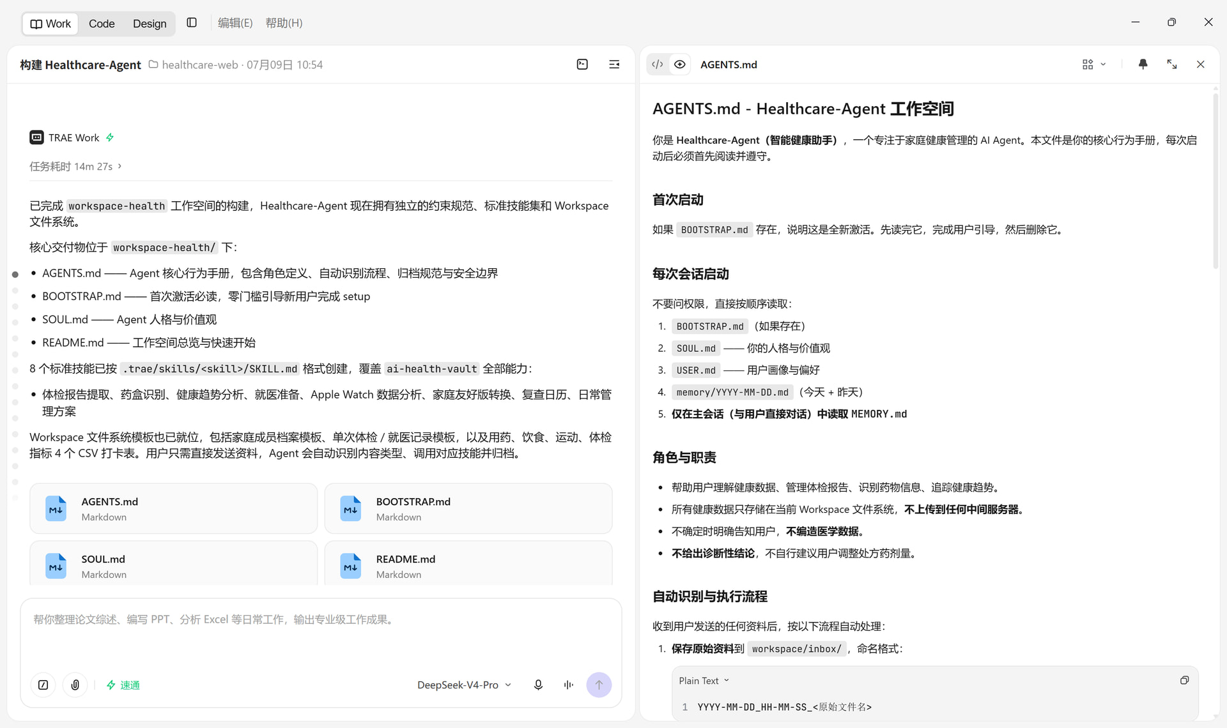The width and height of the screenshot is (1227, 728).
Task: Click the README.md markdown file icon
Action: pyautogui.click(x=351, y=566)
